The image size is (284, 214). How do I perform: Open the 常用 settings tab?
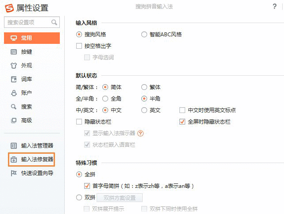tap(32, 38)
